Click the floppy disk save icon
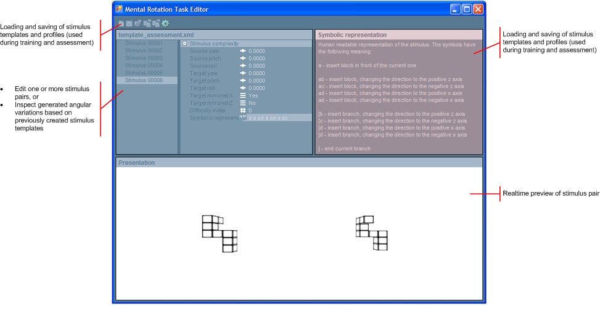This screenshot has height=320, width=600. 129,23
